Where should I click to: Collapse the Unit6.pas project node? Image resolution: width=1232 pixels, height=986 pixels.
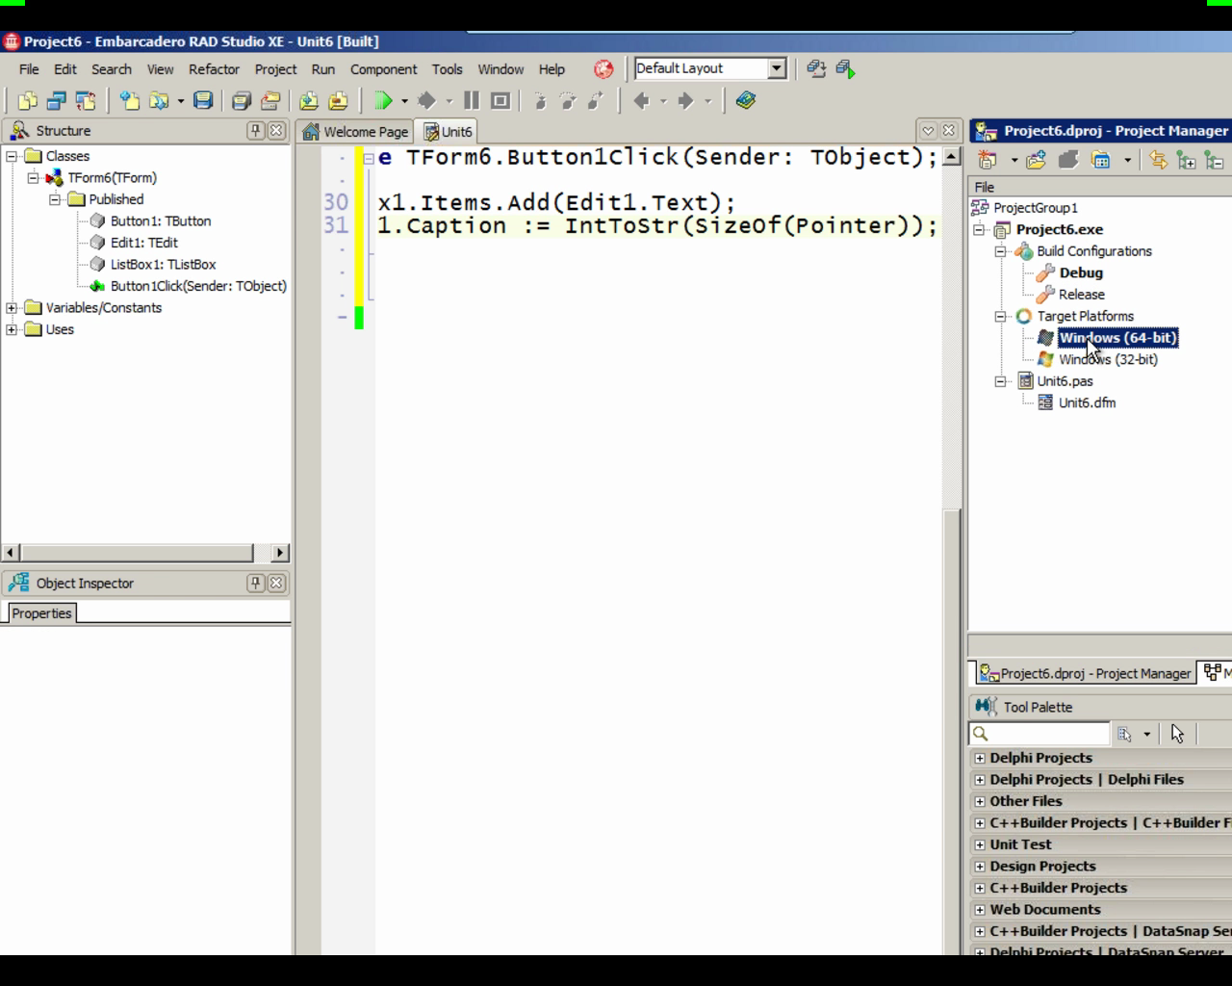pos(1001,381)
